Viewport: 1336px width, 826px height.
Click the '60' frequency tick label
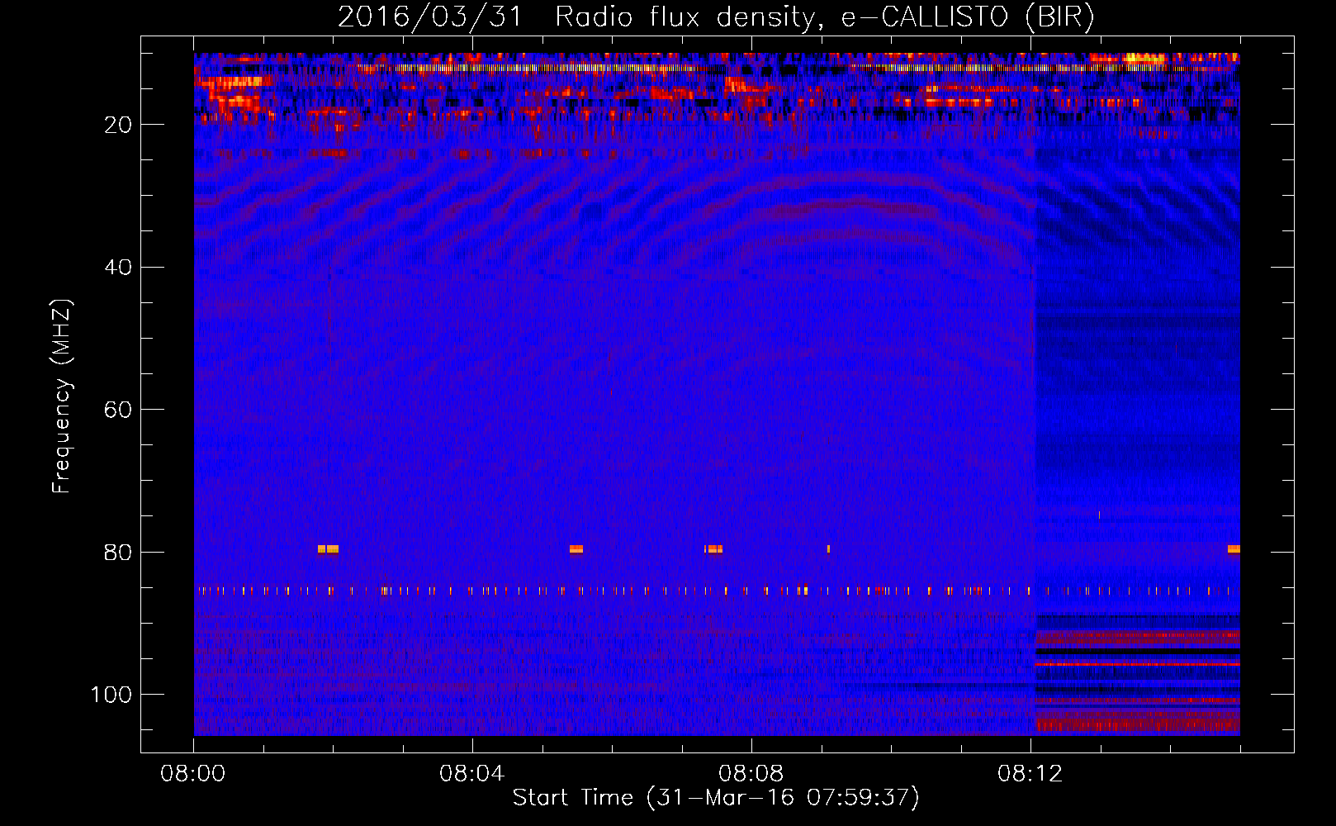click(x=118, y=410)
